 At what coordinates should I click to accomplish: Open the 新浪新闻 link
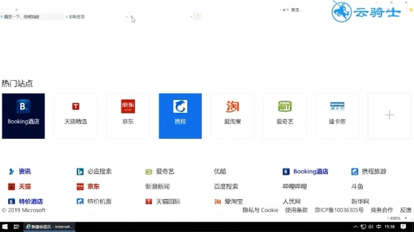pyautogui.click(x=157, y=186)
